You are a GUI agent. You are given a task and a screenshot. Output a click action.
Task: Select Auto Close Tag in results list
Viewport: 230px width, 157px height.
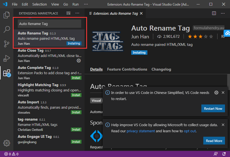49,56
